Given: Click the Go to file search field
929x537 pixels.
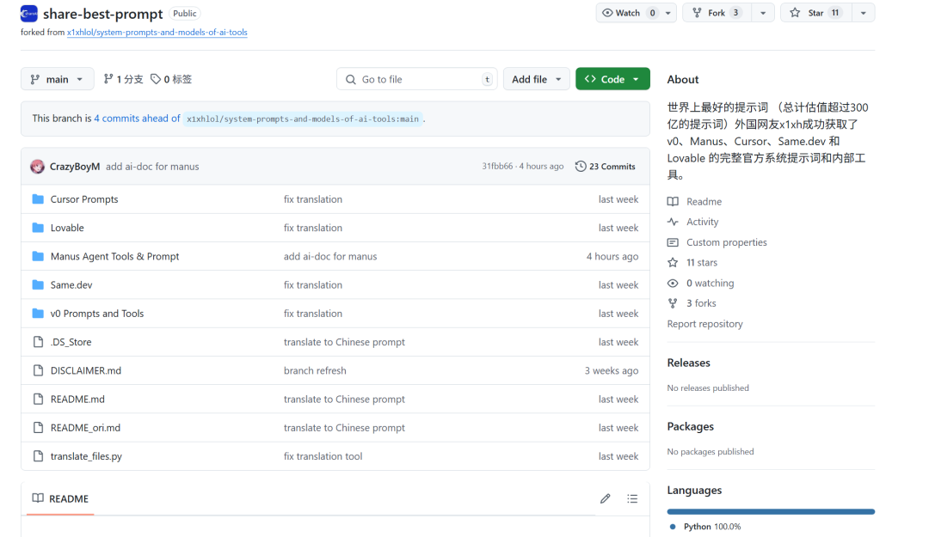Looking at the screenshot, I should coord(417,79).
